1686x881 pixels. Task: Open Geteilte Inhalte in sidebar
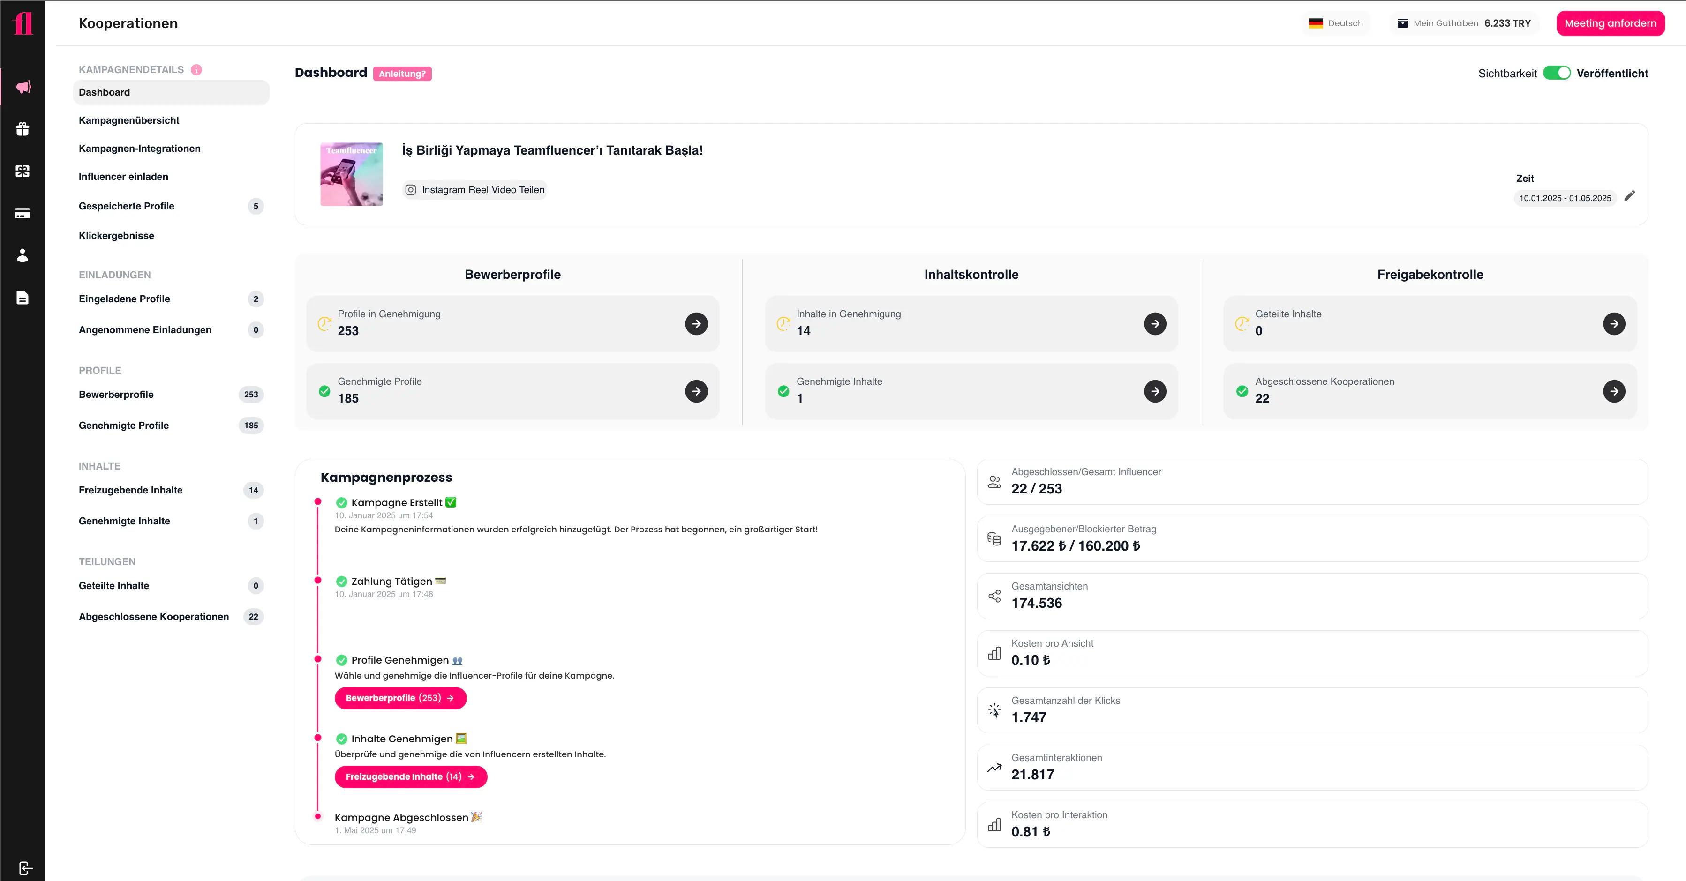172,585
